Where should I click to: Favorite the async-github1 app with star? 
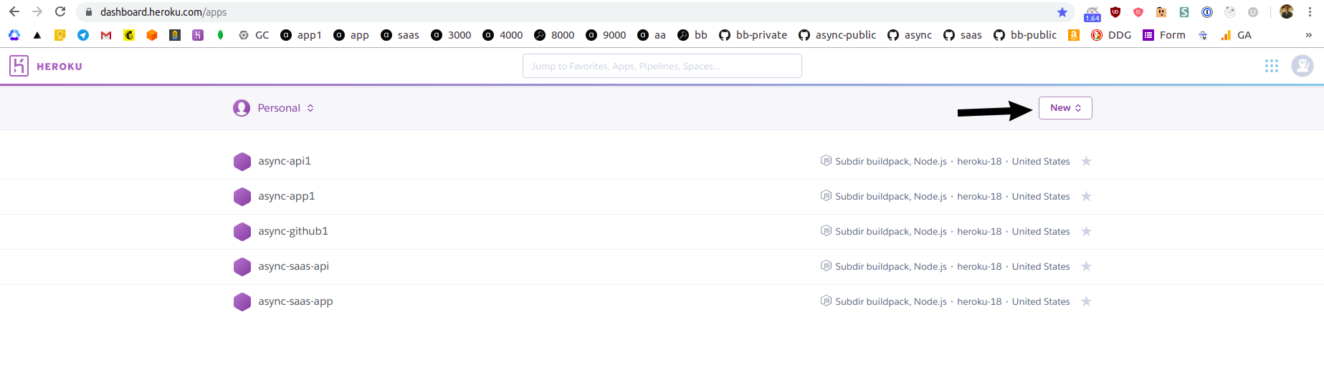(1086, 231)
